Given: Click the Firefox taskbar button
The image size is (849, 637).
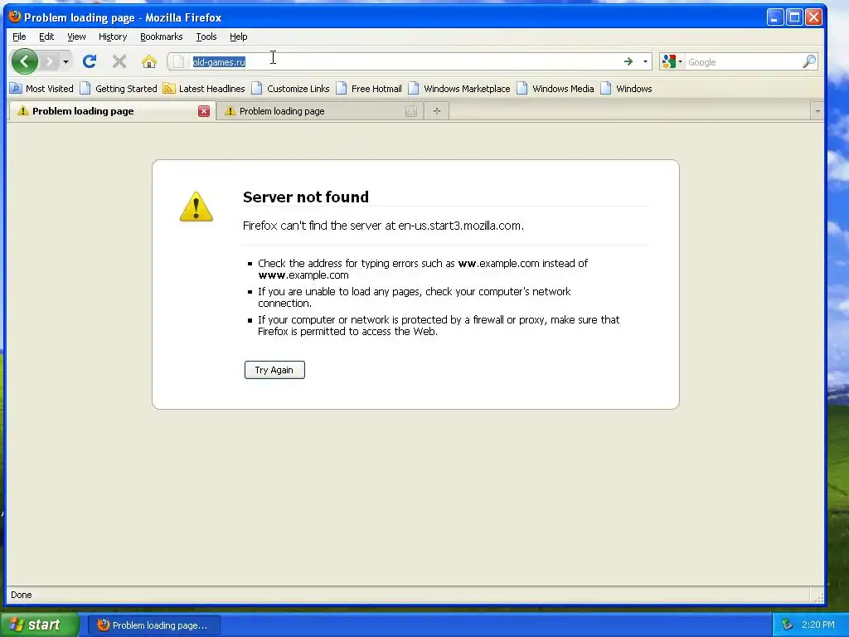Looking at the screenshot, I should pyautogui.click(x=154, y=625).
